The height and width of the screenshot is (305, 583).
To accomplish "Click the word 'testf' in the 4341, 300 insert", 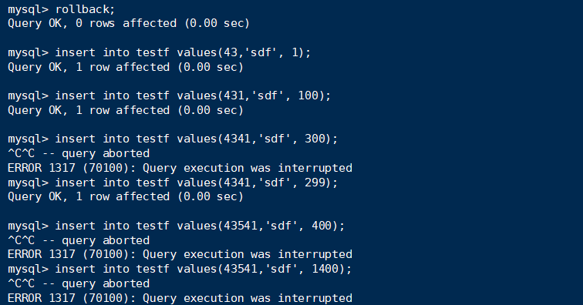I will 153,139.
